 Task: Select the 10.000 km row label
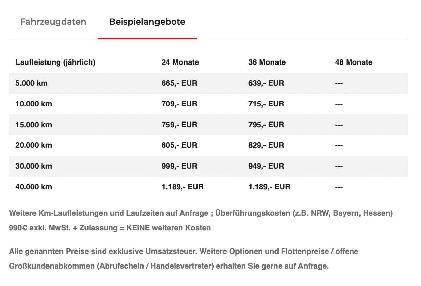point(33,104)
